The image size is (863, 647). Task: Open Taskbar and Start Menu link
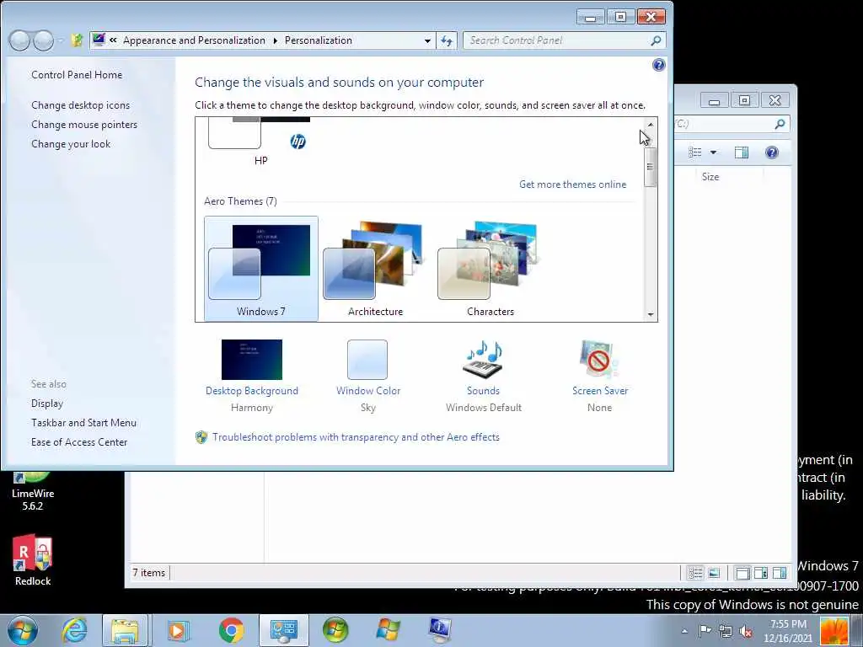click(83, 423)
